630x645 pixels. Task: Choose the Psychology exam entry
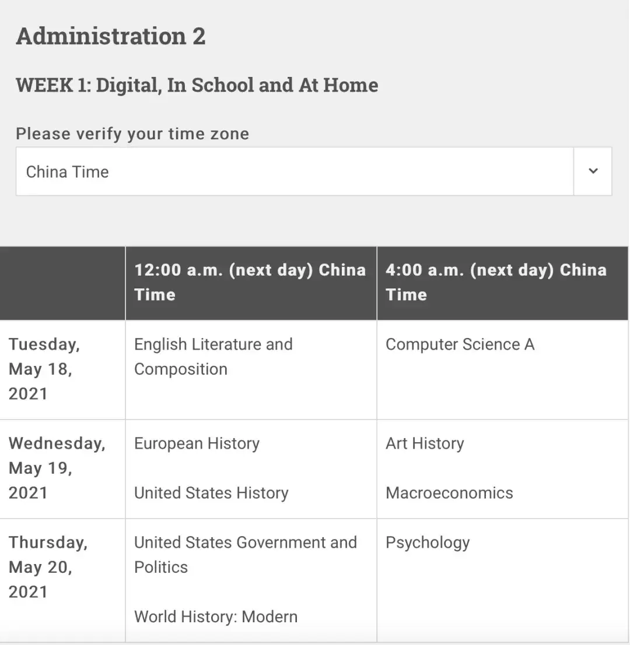428,542
